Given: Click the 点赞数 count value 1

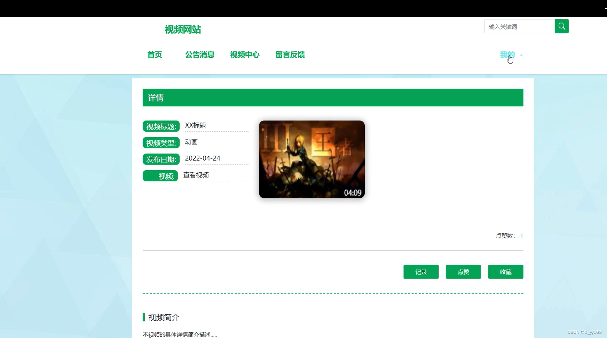Looking at the screenshot, I should [521, 236].
